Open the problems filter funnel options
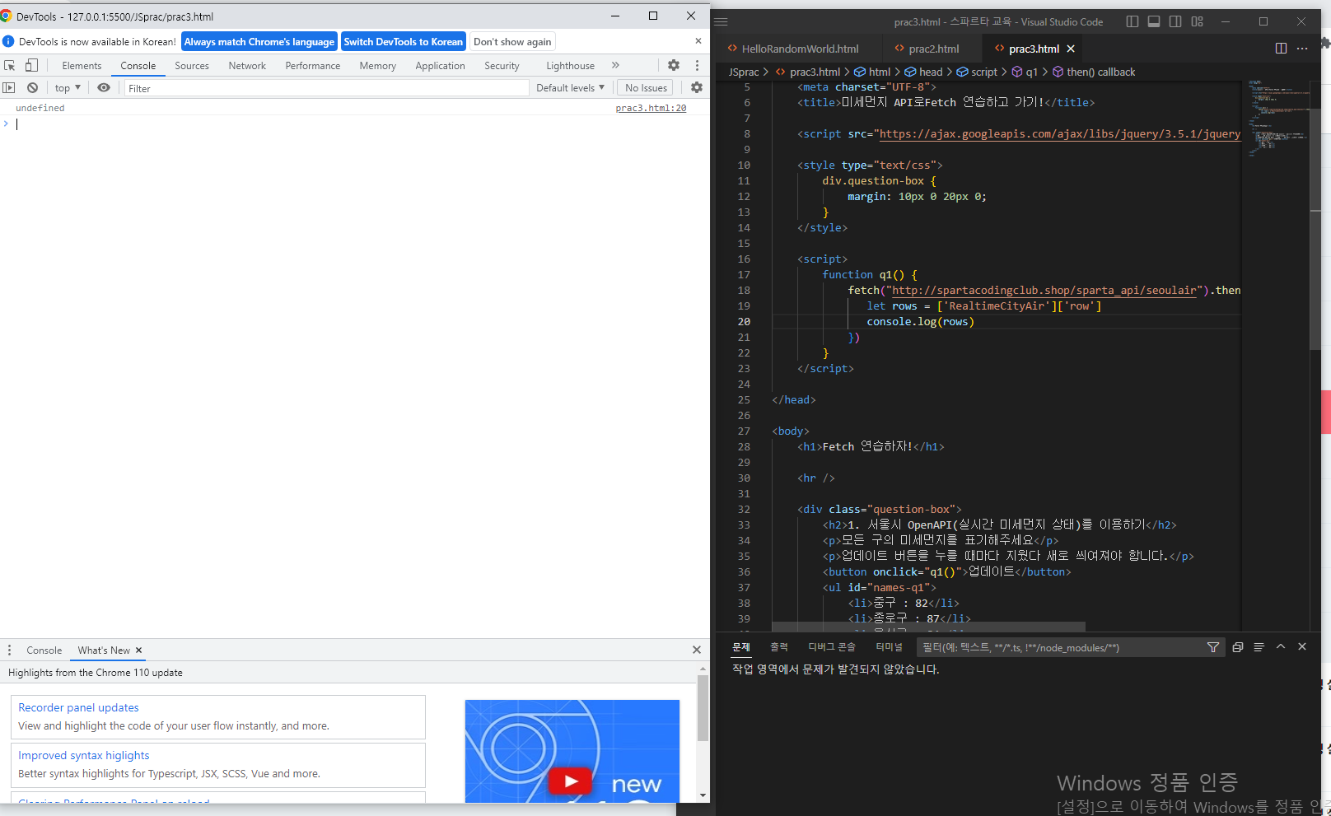 point(1213,648)
